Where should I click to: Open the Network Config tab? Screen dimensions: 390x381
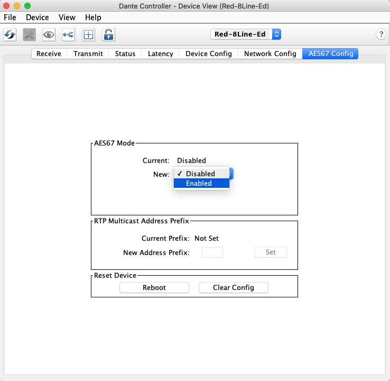[x=270, y=53]
